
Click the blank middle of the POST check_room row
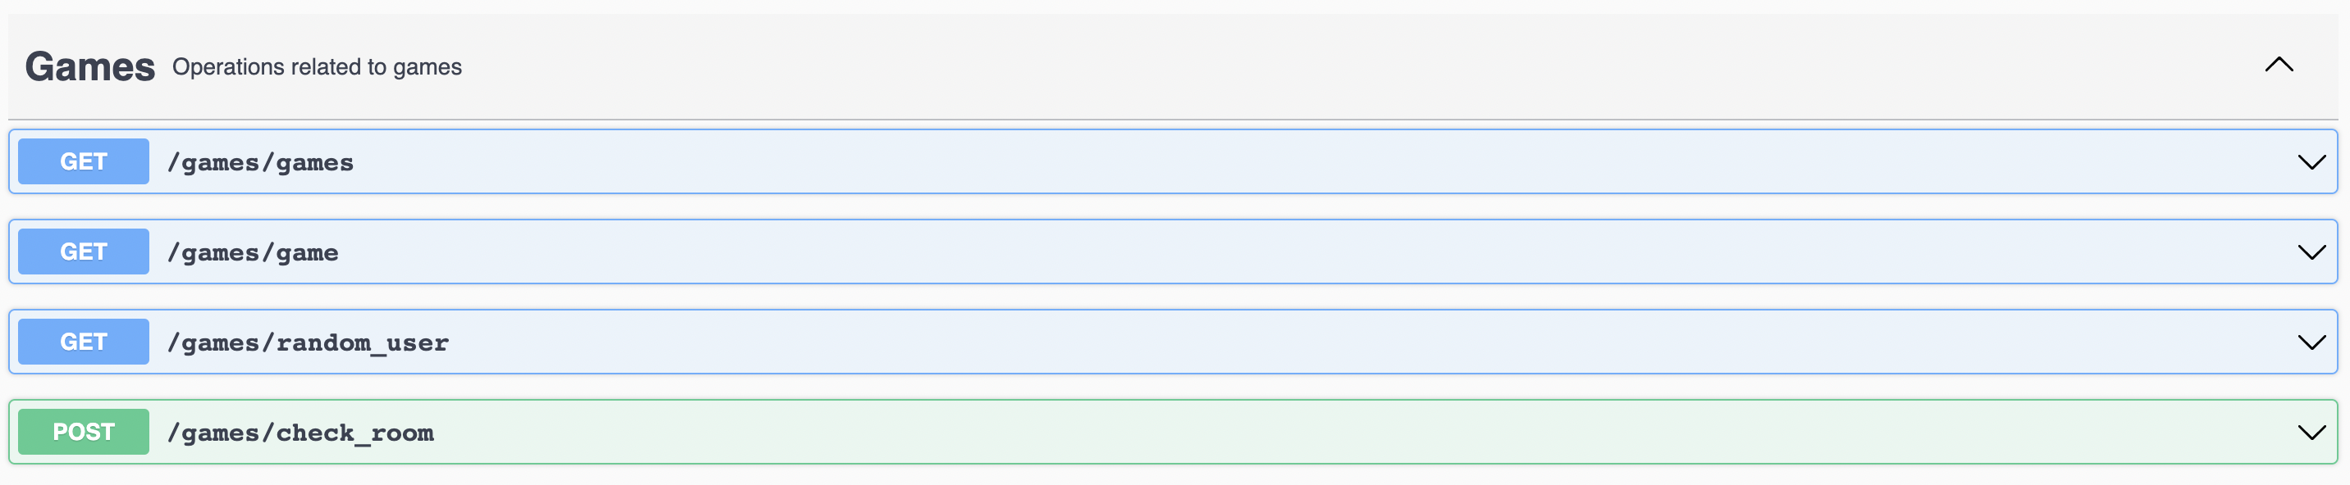pyautogui.click(x=1278, y=433)
